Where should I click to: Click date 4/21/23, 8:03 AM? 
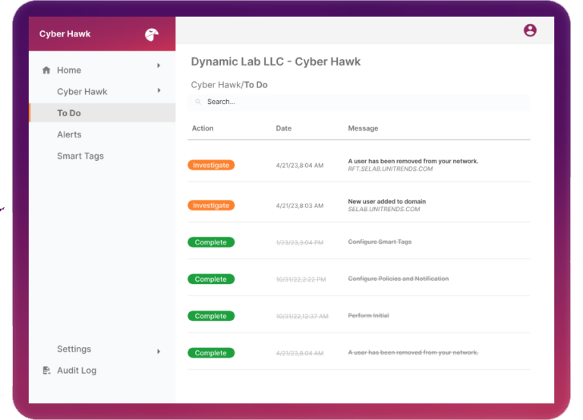(300, 205)
